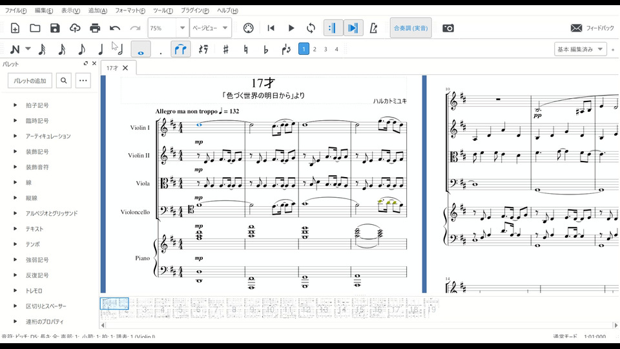This screenshot has width=620, height=349.
Task: Open the プラグイン(P) menu
Action: coord(195,11)
